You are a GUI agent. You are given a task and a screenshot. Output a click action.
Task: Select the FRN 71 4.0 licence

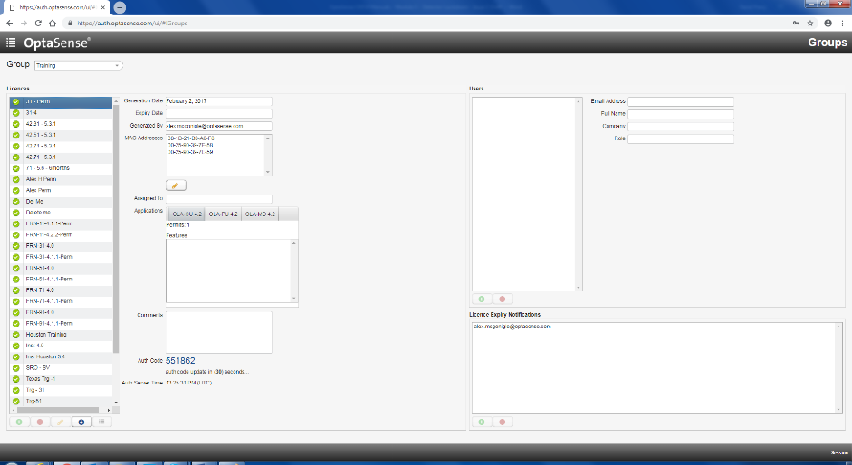click(x=42, y=289)
